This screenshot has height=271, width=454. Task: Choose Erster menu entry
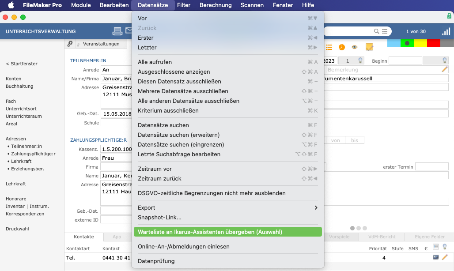[x=227, y=38]
